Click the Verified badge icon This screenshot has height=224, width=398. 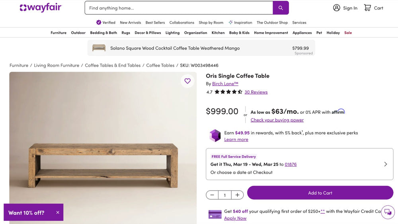(99, 22)
